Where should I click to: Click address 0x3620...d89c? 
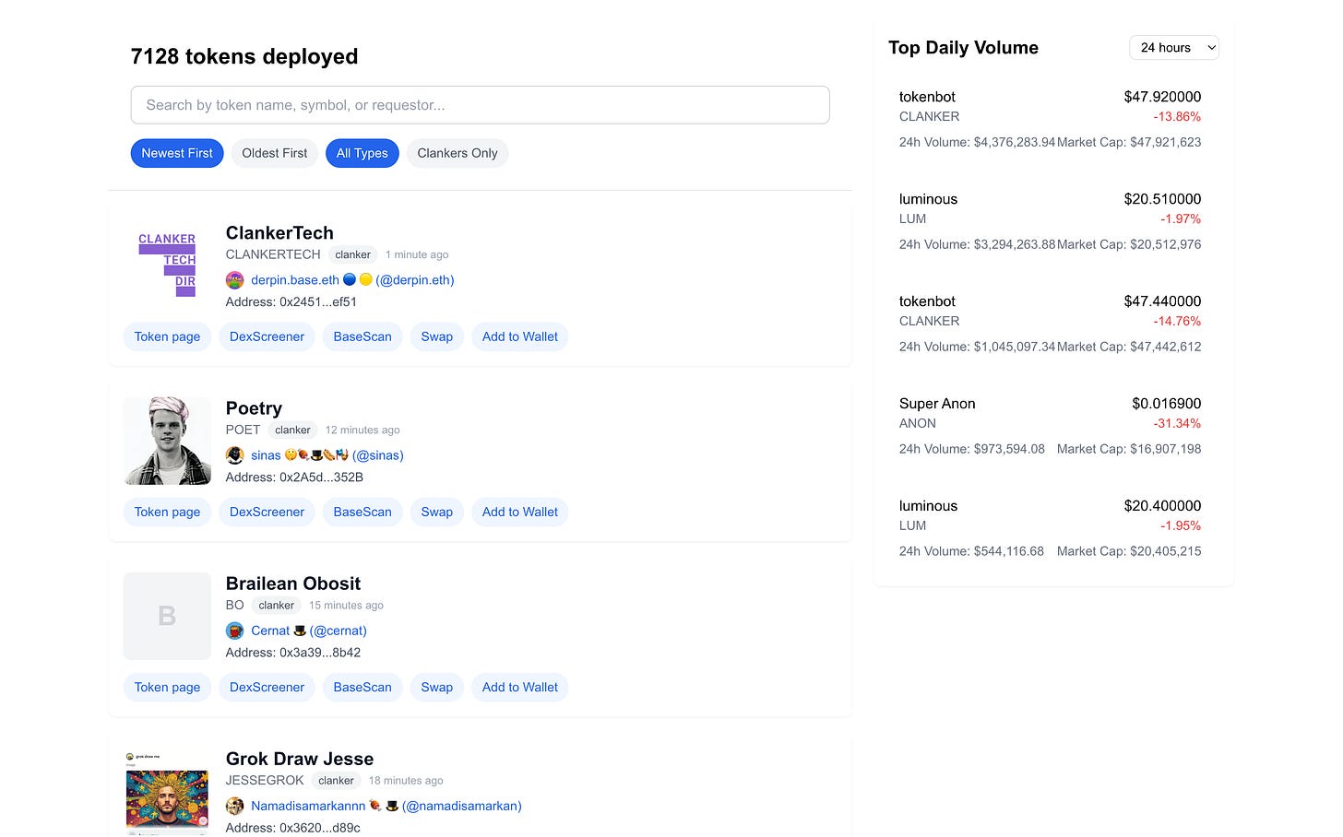320,828
